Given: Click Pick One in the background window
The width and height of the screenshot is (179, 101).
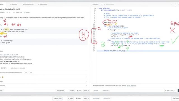Looking at the screenshot, I should pyautogui.click(x=57, y=98).
